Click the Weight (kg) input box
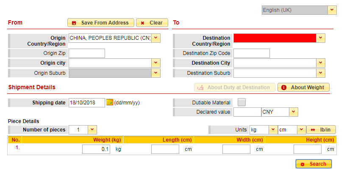Viewport: 344px width, 175px height. (96, 149)
